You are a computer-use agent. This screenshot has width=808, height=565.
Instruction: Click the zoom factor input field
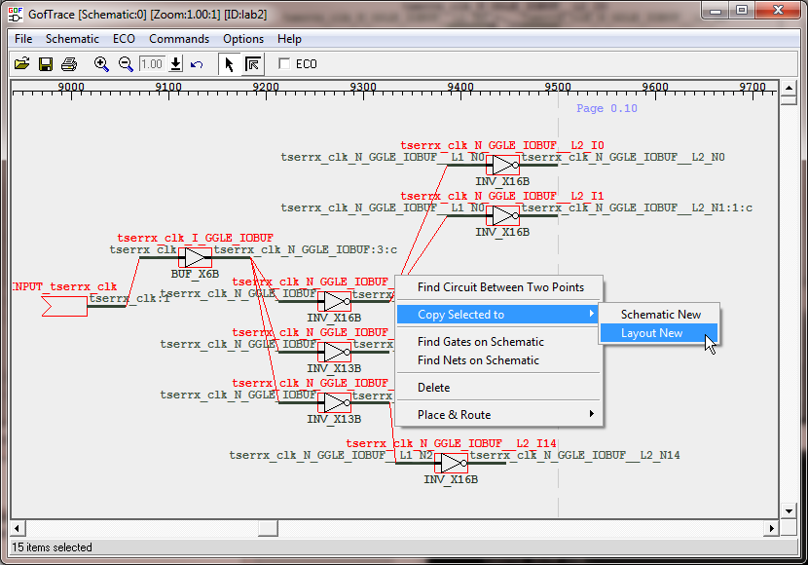coord(152,64)
